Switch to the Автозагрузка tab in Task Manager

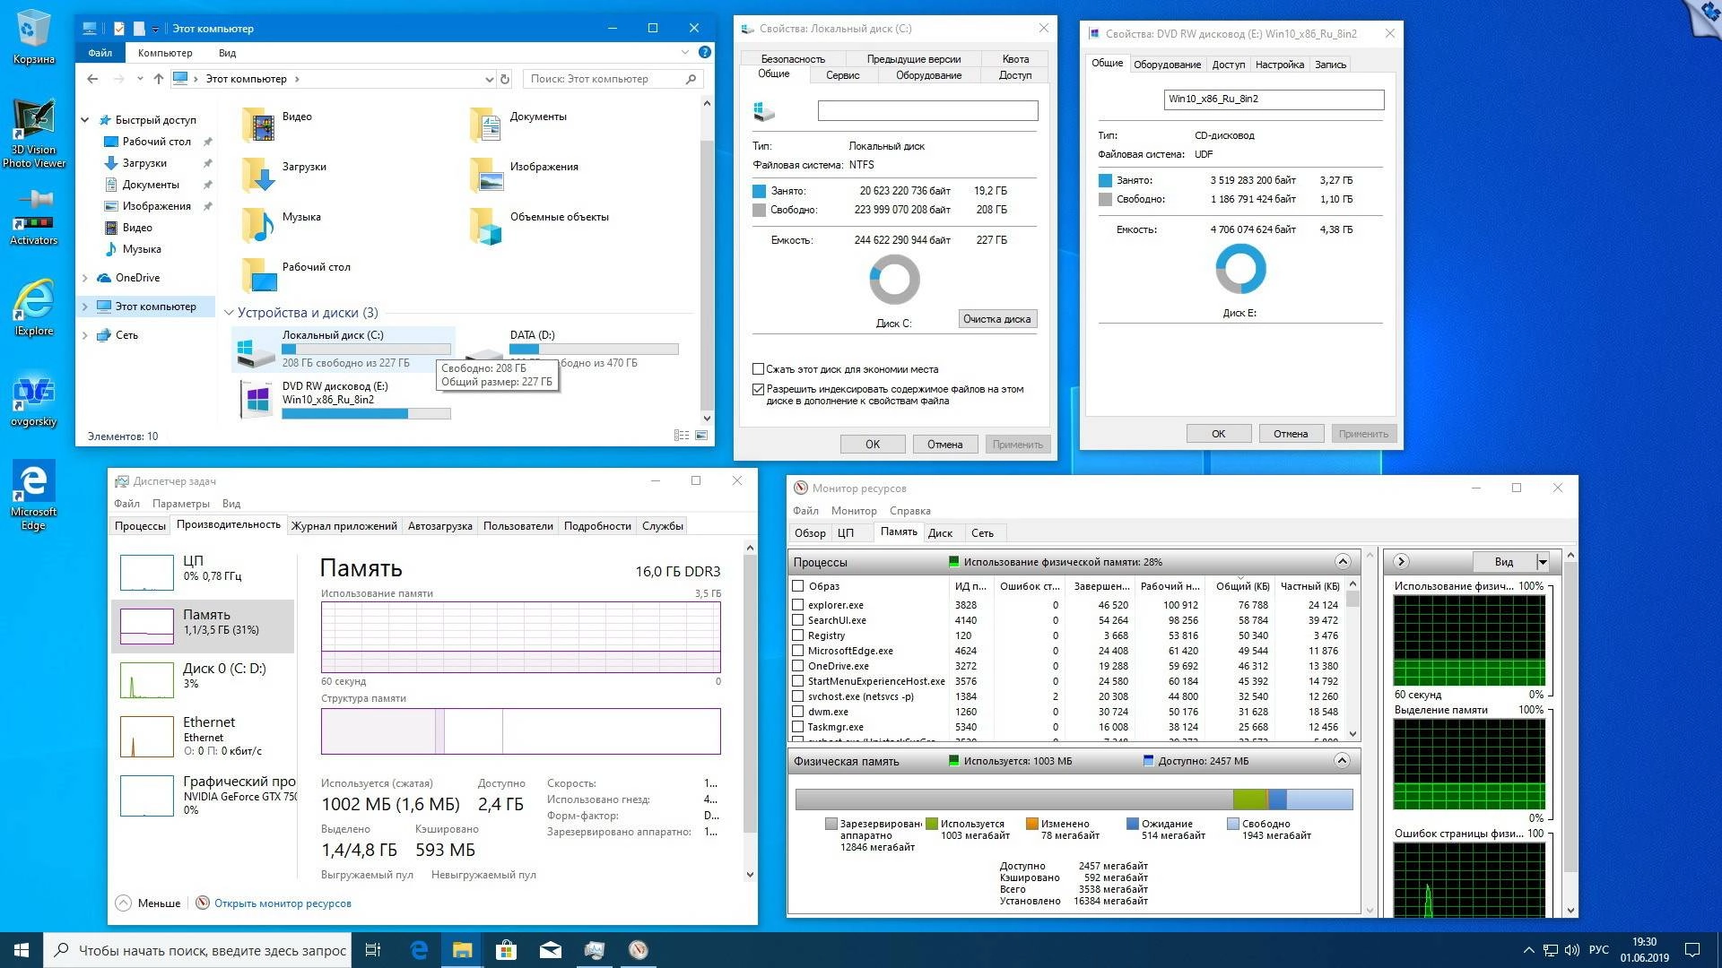point(439,526)
